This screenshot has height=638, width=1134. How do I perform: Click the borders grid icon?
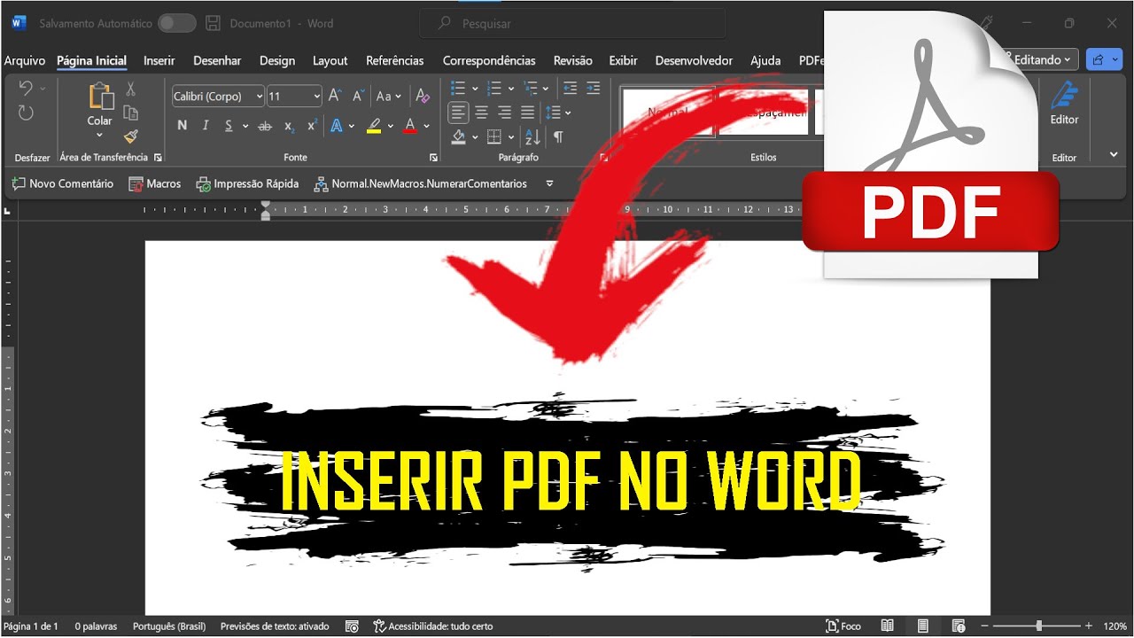(x=494, y=136)
